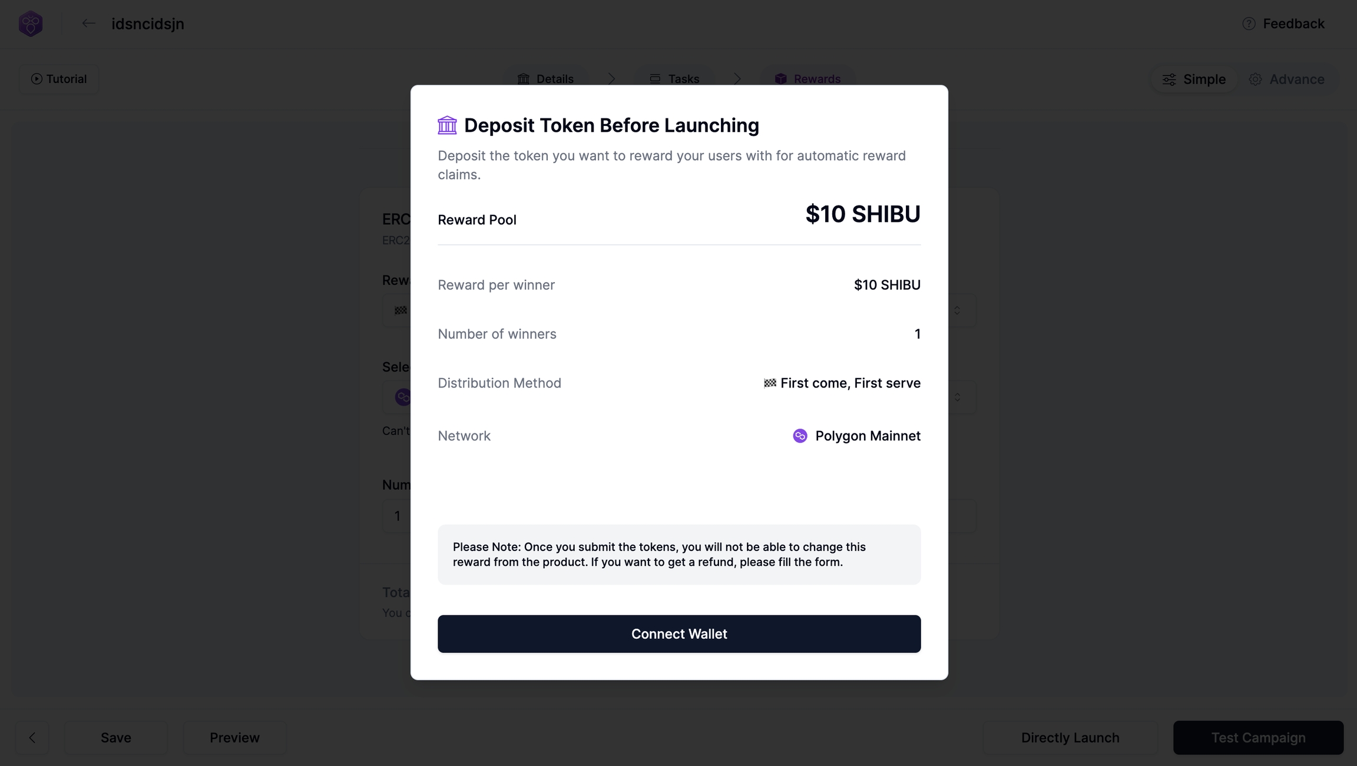
Task: Click the left chevron in the bottom bar
Action: tap(32, 738)
